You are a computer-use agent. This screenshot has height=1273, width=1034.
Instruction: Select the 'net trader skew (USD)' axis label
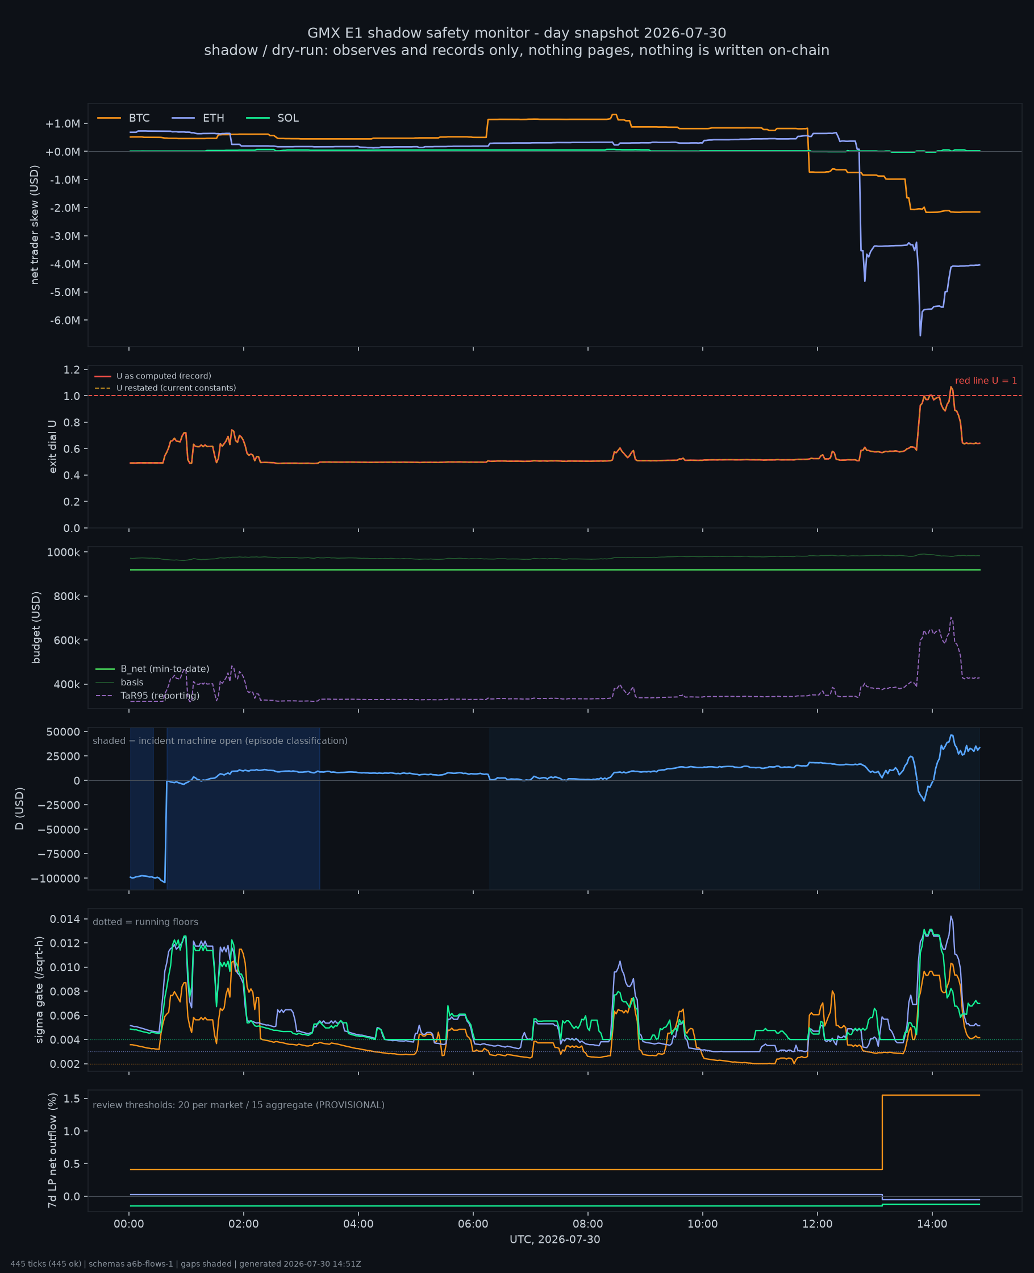(35, 225)
